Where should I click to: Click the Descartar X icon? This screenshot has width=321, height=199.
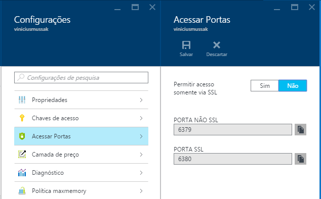(216, 45)
